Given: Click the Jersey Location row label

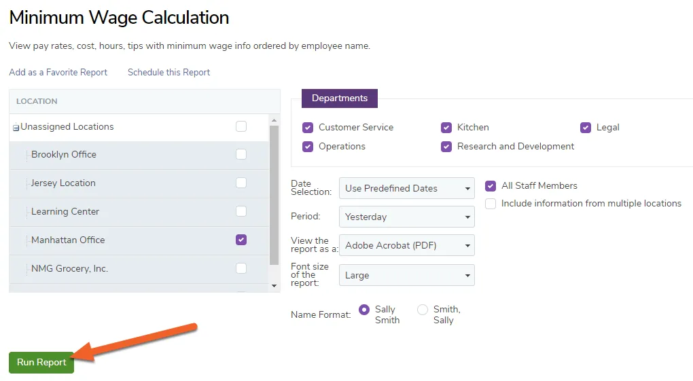Looking at the screenshot, I should tap(63, 183).
